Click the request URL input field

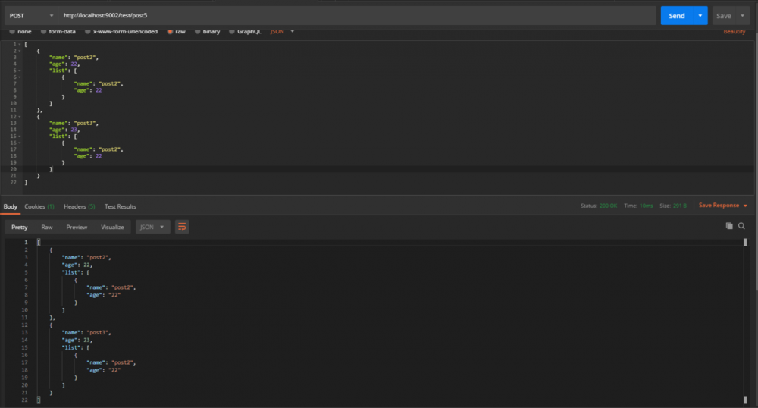tap(358, 15)
